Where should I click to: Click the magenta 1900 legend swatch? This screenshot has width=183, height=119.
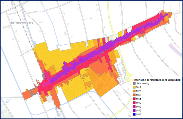click(x=134, y=107)
